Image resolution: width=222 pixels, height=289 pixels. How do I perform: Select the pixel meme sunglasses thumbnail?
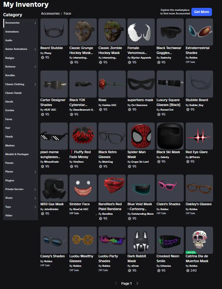[54, 136]
